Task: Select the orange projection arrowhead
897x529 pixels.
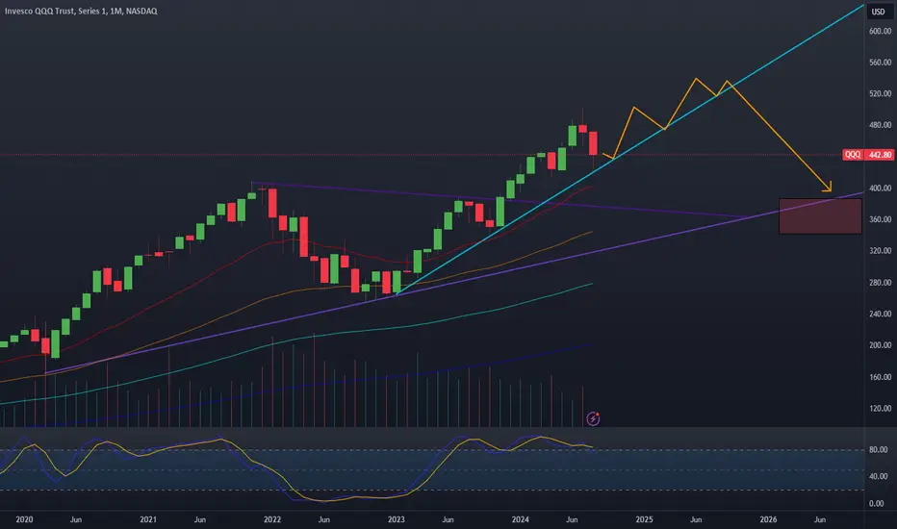Action: click(827, 187)
